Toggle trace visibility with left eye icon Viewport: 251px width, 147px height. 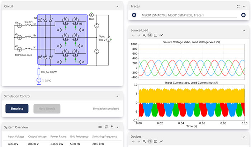click(x=134, y=15)
